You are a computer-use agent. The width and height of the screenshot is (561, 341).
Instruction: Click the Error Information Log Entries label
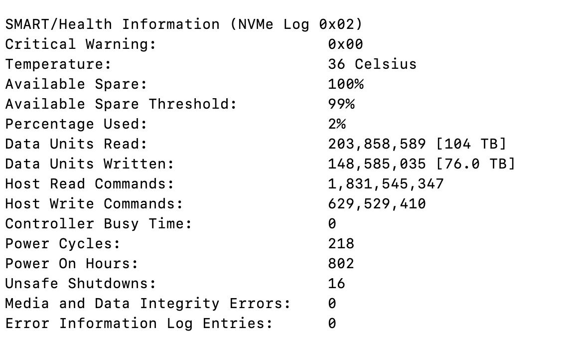click(139, 324)
